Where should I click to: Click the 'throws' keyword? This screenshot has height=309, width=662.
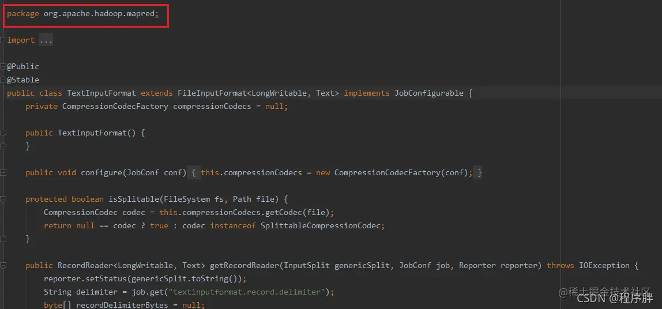[x=561, y=266]
